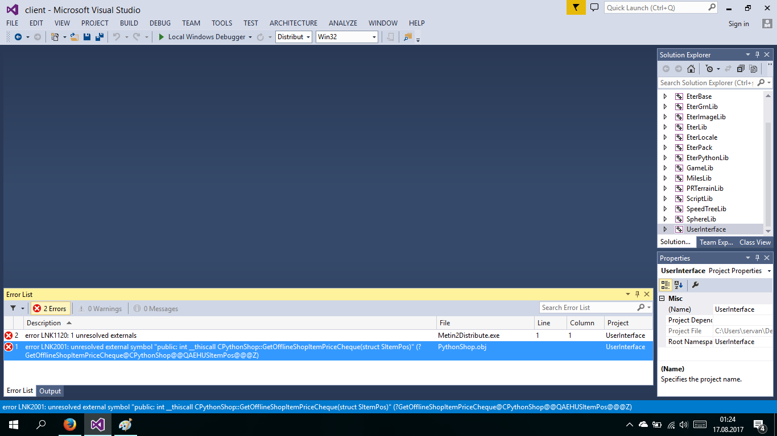
Task: Click the Navigate Backward arrow icon
Action: click(x=18, y=37)
